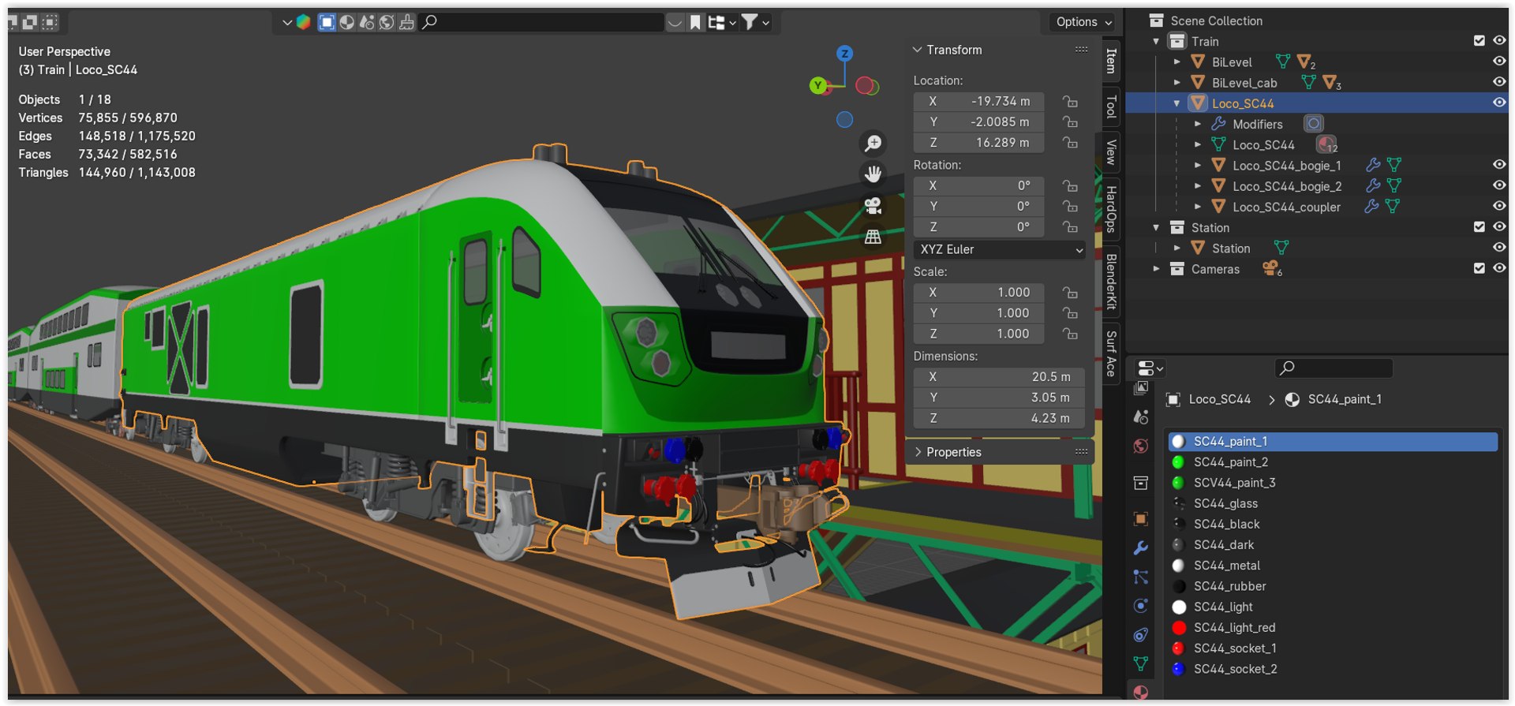Uncheck the Train collection checkbox
Screen dimensions: 1515x706
(x=1479, y=41)
